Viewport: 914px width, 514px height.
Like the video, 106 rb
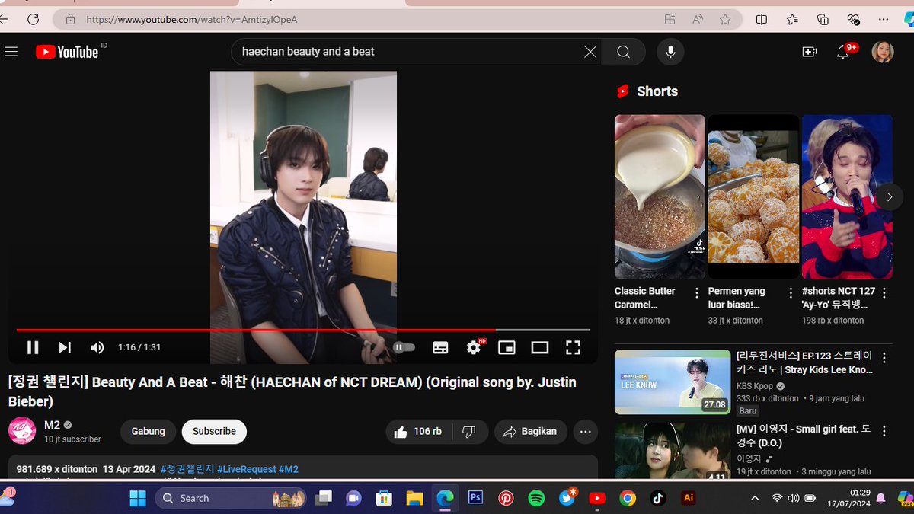pyautogui.click(x=419, y=431)
